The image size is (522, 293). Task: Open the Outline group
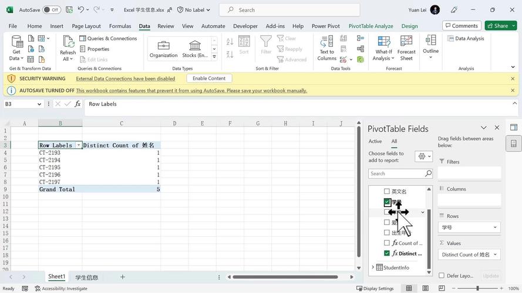click(x=430, y=47)
